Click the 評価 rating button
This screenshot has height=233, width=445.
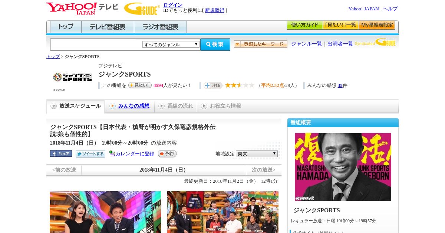[x=213, y=85]
